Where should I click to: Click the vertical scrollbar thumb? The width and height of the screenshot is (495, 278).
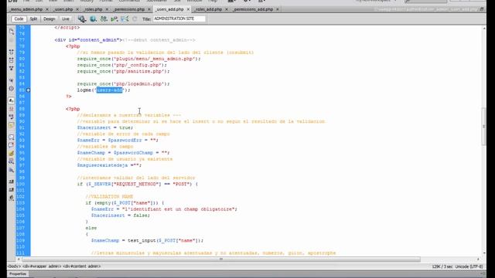(x=484, y=127)
